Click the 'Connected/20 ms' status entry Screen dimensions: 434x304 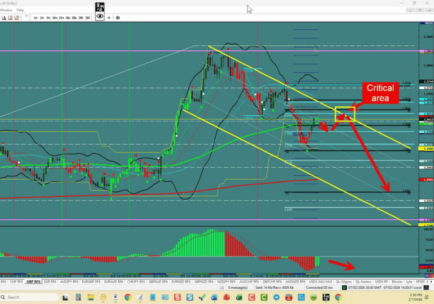[319, 288]
